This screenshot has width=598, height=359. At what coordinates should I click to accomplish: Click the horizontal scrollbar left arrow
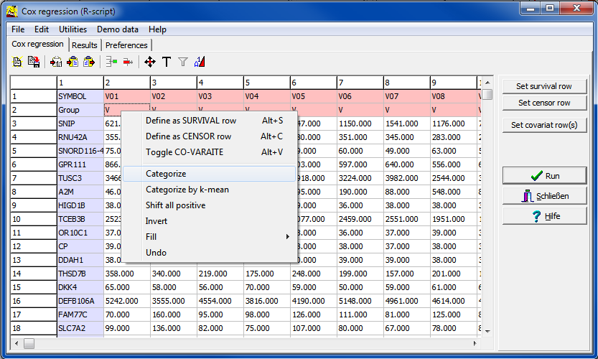point(17,343)
